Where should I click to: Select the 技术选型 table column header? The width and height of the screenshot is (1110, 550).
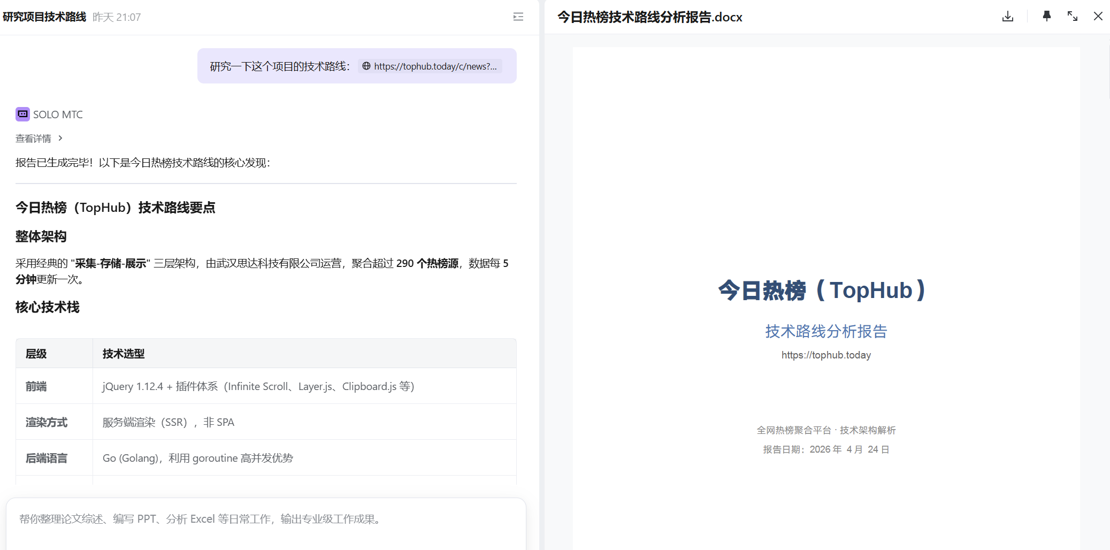click(124, 354)
